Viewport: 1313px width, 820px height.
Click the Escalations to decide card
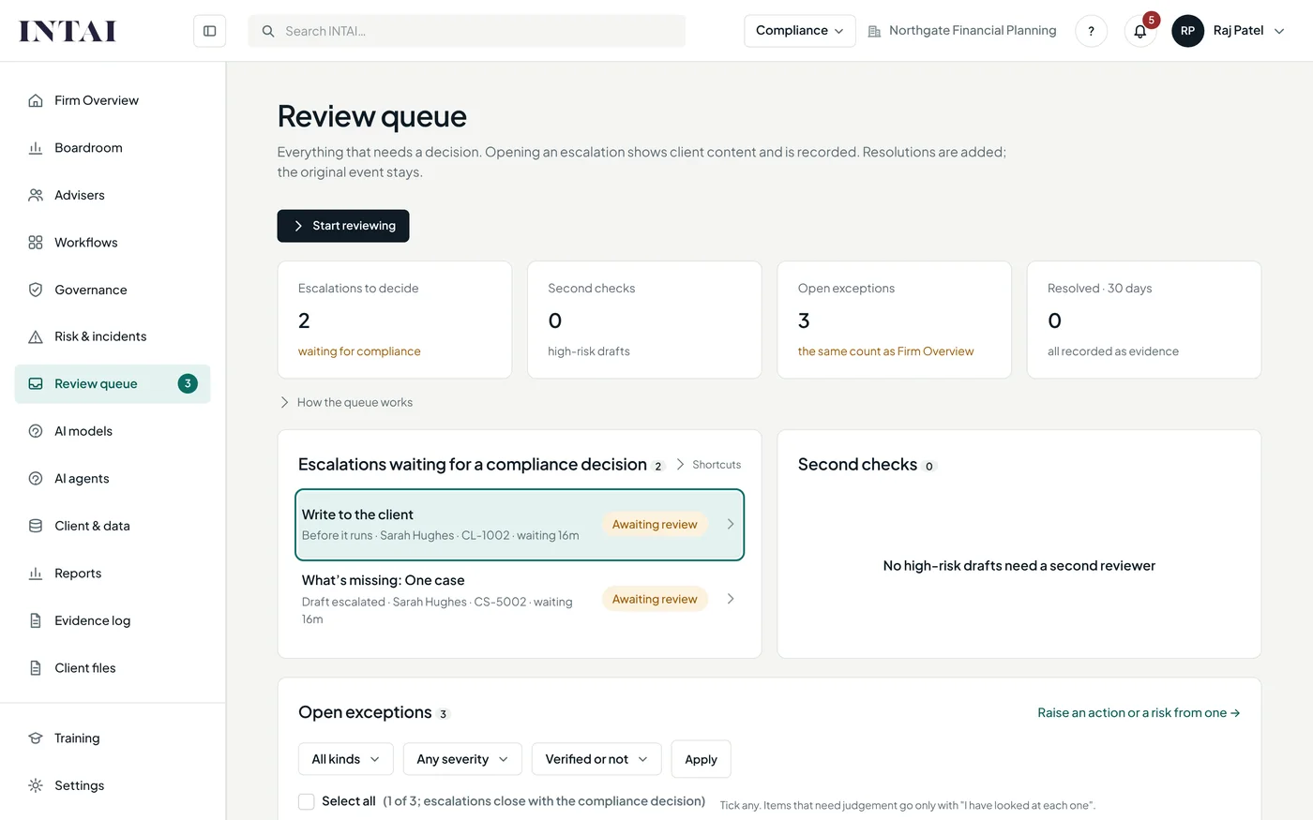(395, 320)
